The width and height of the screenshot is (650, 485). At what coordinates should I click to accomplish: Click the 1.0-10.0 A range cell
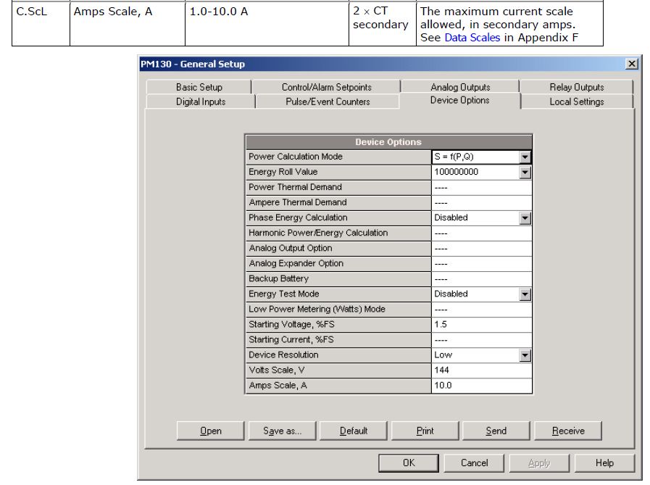click(x=267, y=24)
